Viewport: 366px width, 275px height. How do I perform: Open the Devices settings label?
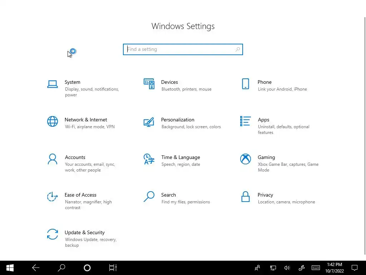tap(169, 82)
